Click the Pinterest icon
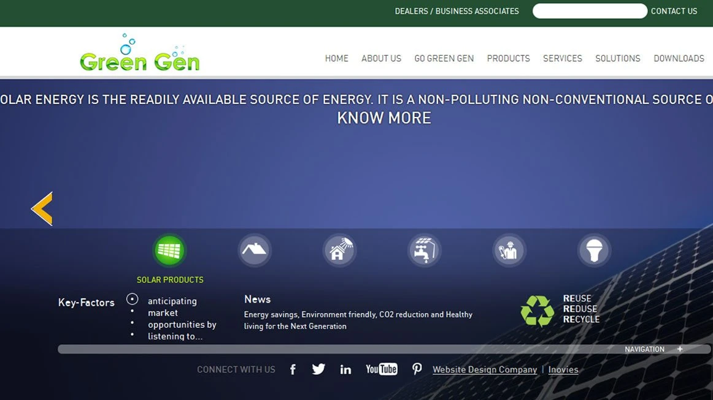Viewport: 713px width, 400px height. pos(417,369)
